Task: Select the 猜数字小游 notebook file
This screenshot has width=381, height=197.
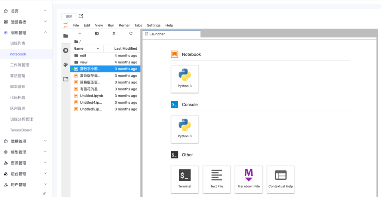Action: (x=105, y=69)
